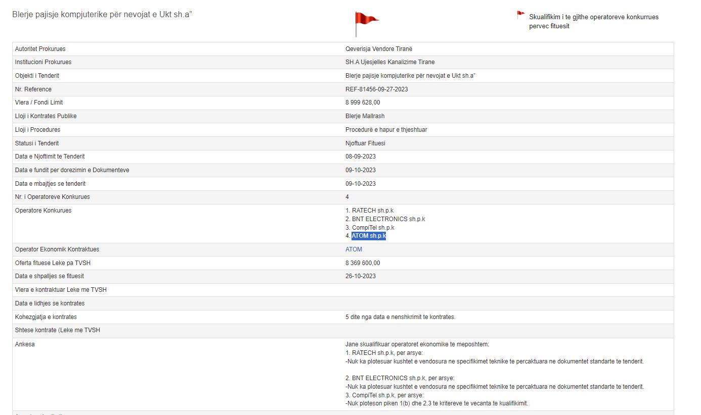This screenshot has width=701, height=415.
Task: Open the ATOM contracting operator link
Action: click(x=354, y=249)
